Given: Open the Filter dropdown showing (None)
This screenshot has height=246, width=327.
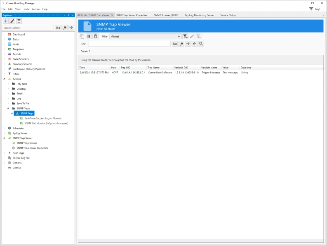Looking at the screenshot, I should point(146,36).
